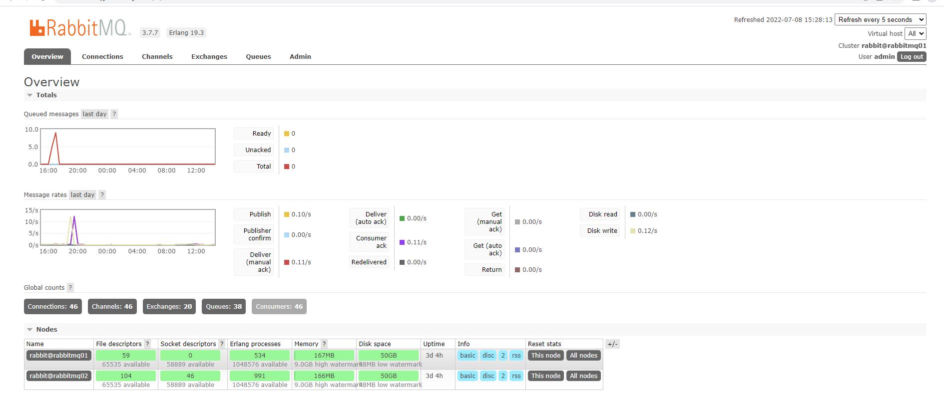This screenshot has width=944, height=393.
Task: Click socket descriptors value 46
Action: (190, 376)
